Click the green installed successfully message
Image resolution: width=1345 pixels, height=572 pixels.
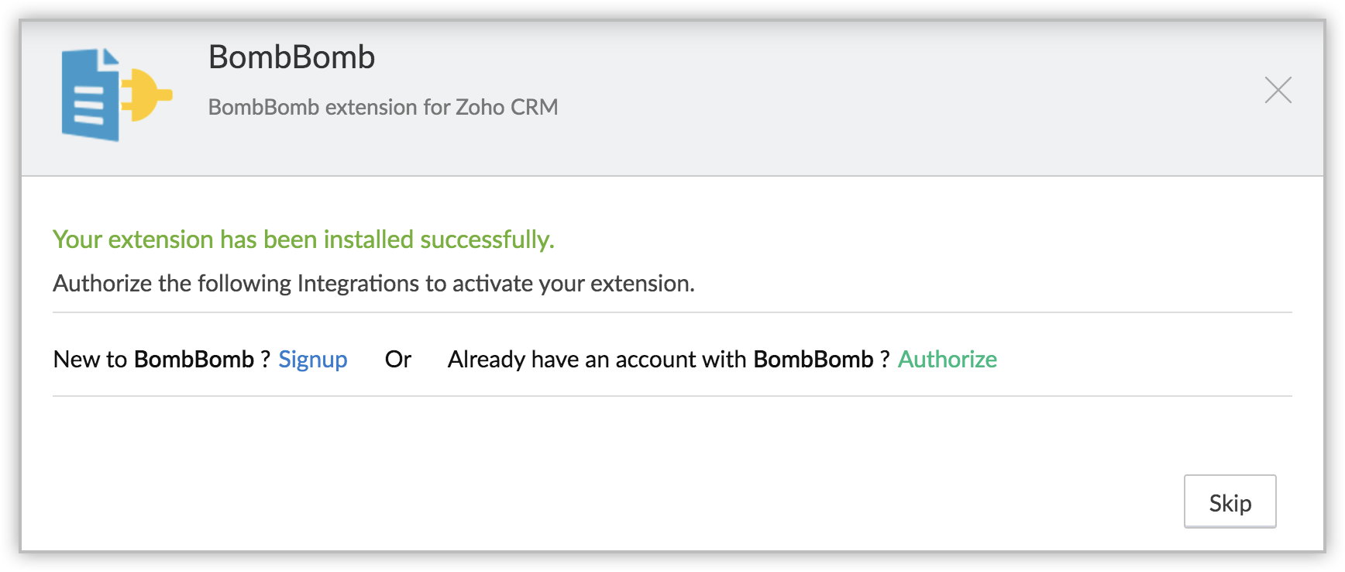[303, 239]
